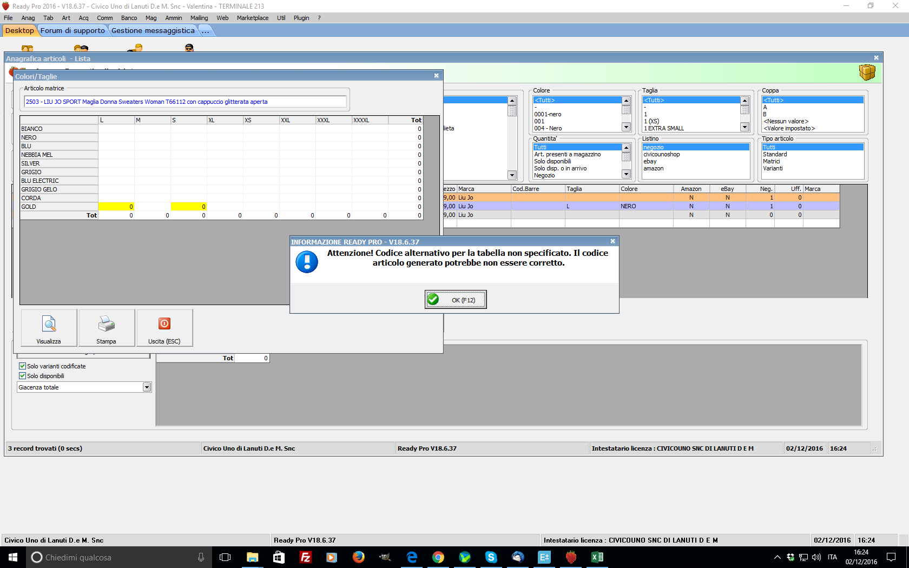Screen dimensions: 909x568
Task: Select the NERO variant row in the article list
Action: (x=641, y=206)
